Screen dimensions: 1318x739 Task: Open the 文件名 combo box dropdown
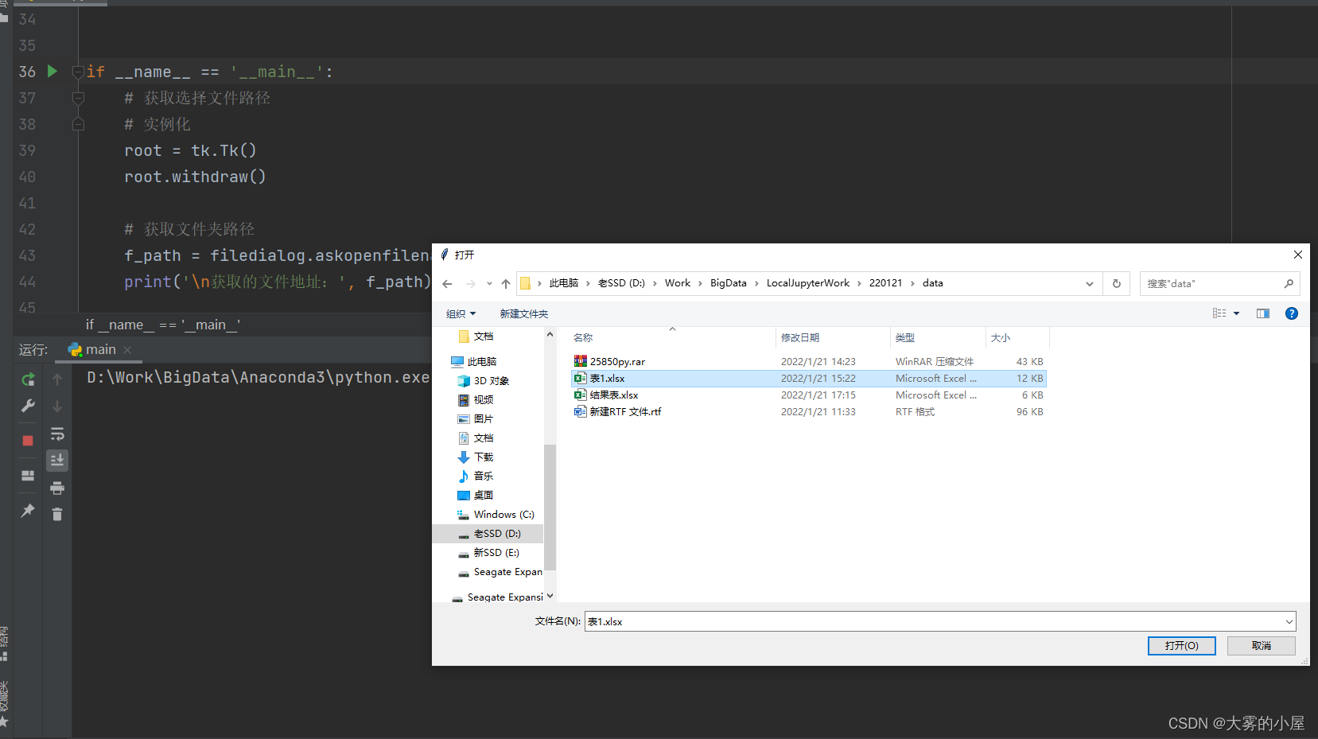pos(1289,622)
